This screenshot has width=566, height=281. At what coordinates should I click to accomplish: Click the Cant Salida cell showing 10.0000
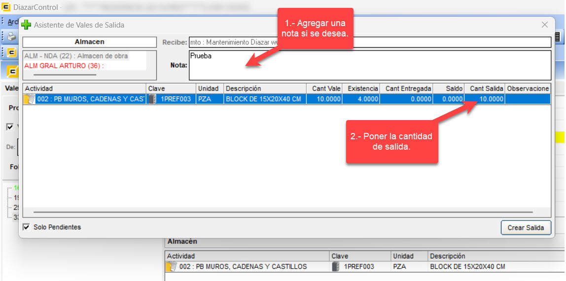(485, 99)
